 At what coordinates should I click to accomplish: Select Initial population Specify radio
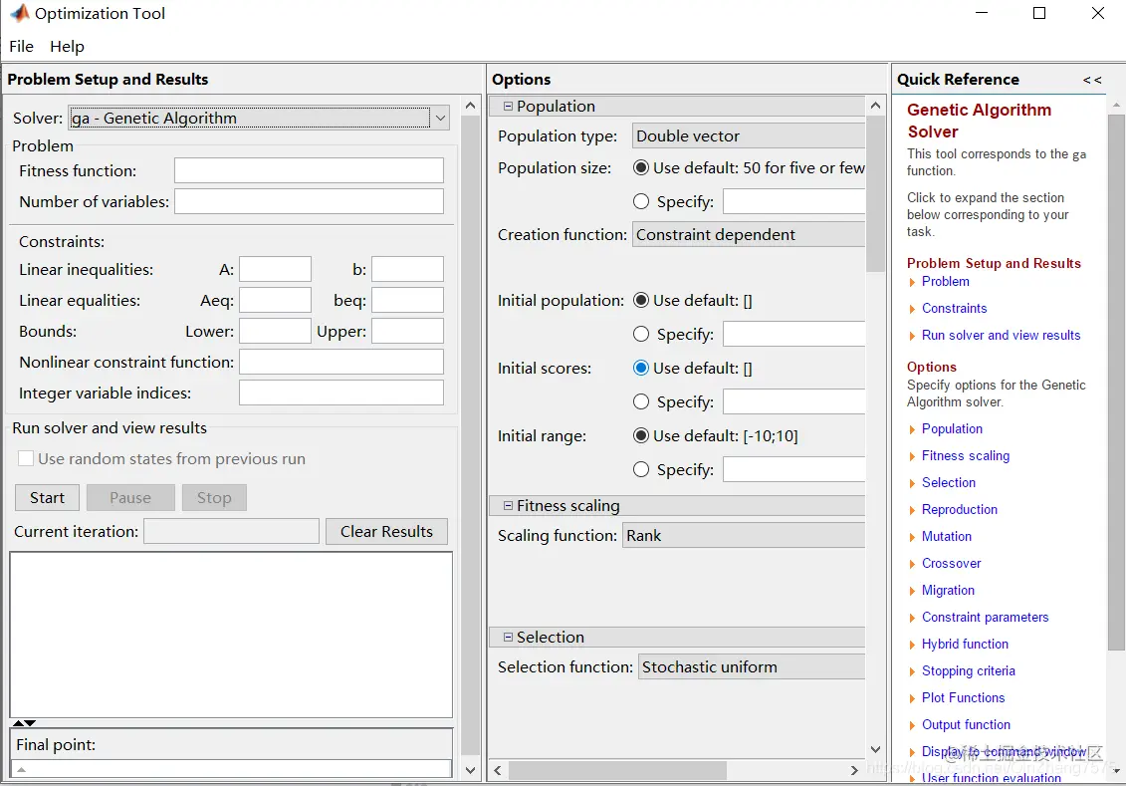[640, 334]
